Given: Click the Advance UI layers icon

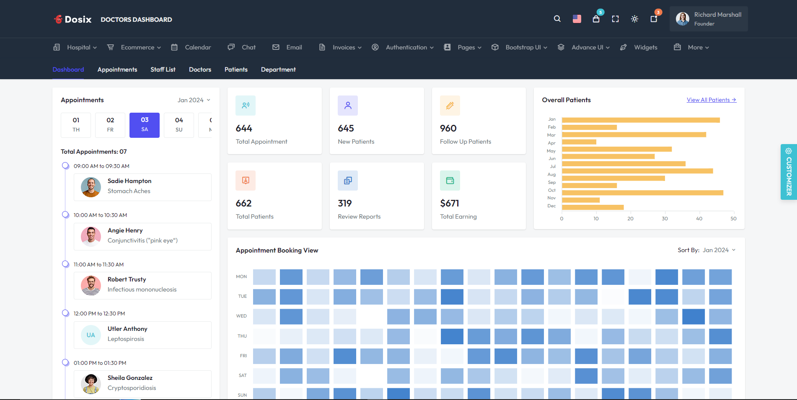Looking at the screenshot, I should [x=561, y=47].
